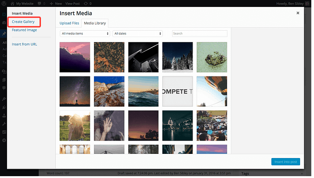
Task: Open the All dates dropdown
Action: (138, 34)
